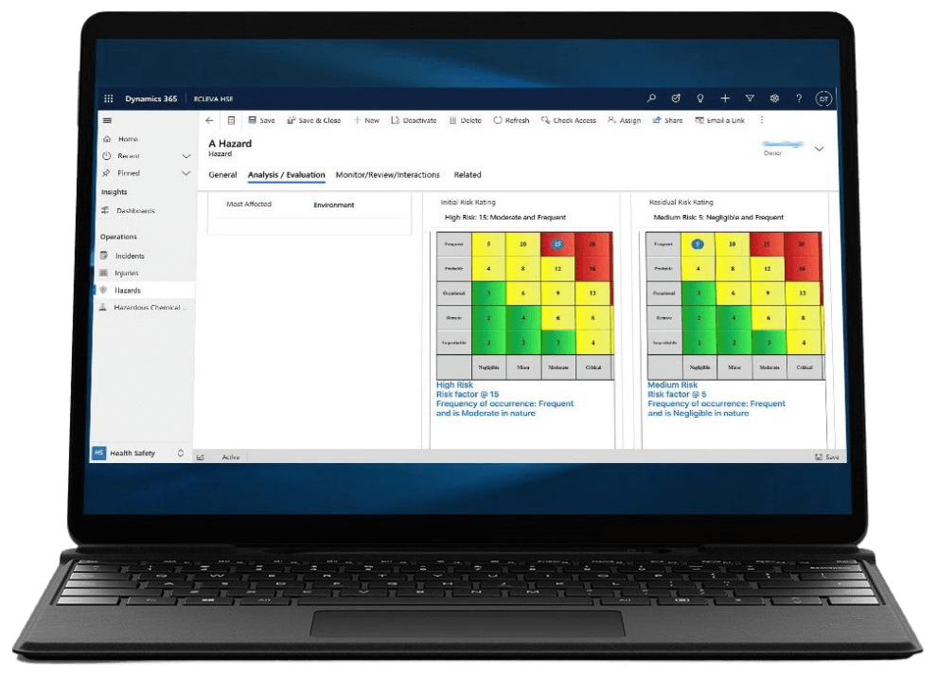Image resolution: width=937 pixels, height=677 pixels.
Task: Open Incidents in the sidebar
Action: [130, 256]
